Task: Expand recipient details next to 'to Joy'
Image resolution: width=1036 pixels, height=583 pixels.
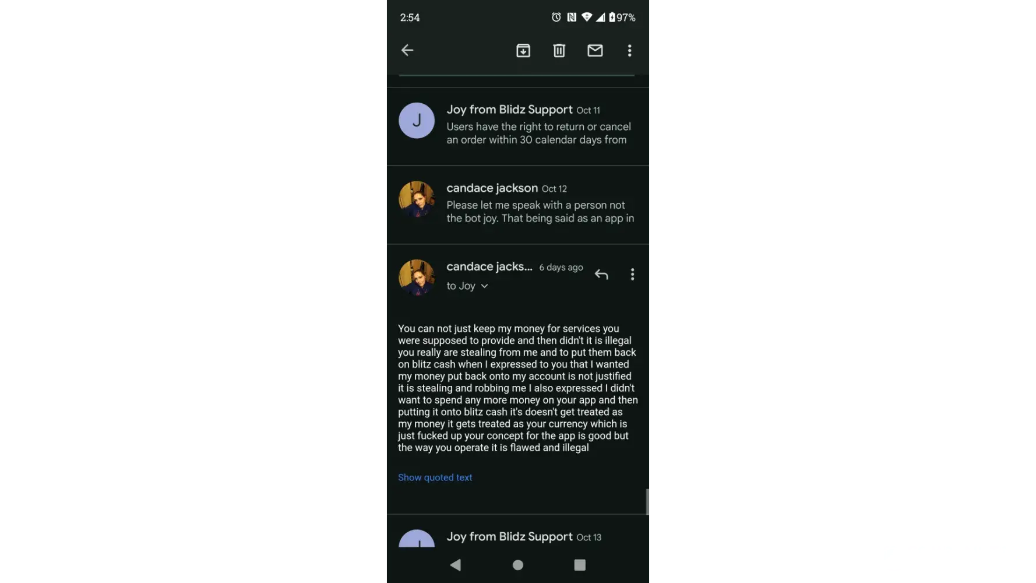Action: 484,286
